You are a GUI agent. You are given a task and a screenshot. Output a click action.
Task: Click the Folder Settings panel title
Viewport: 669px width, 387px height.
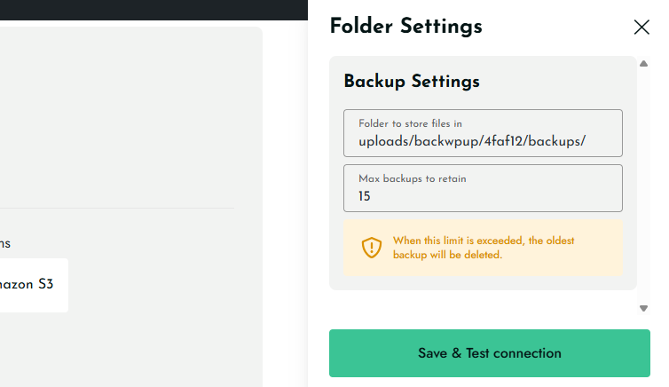(405, 26)
